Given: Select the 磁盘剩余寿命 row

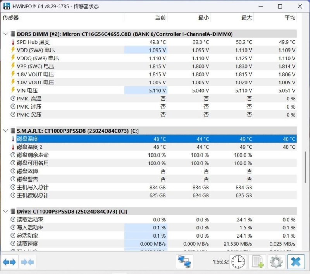Looking at the screenshot, I should pos(33,155).
